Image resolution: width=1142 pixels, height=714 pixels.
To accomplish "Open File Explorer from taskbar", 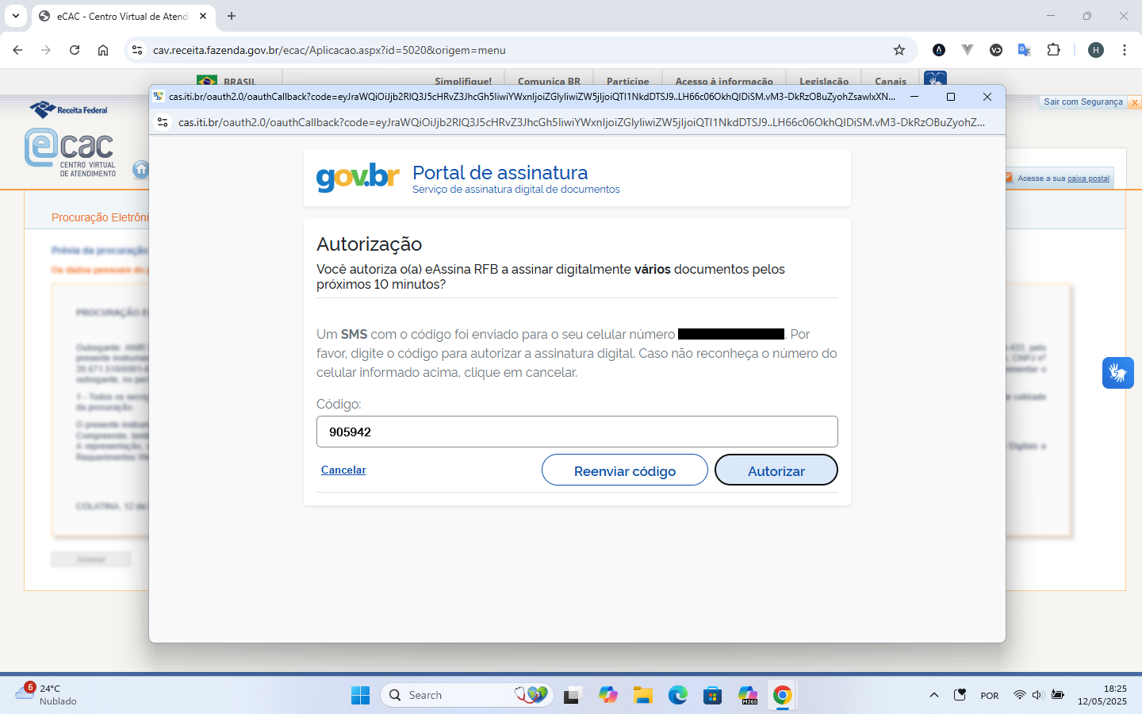I will click(642, 696).
